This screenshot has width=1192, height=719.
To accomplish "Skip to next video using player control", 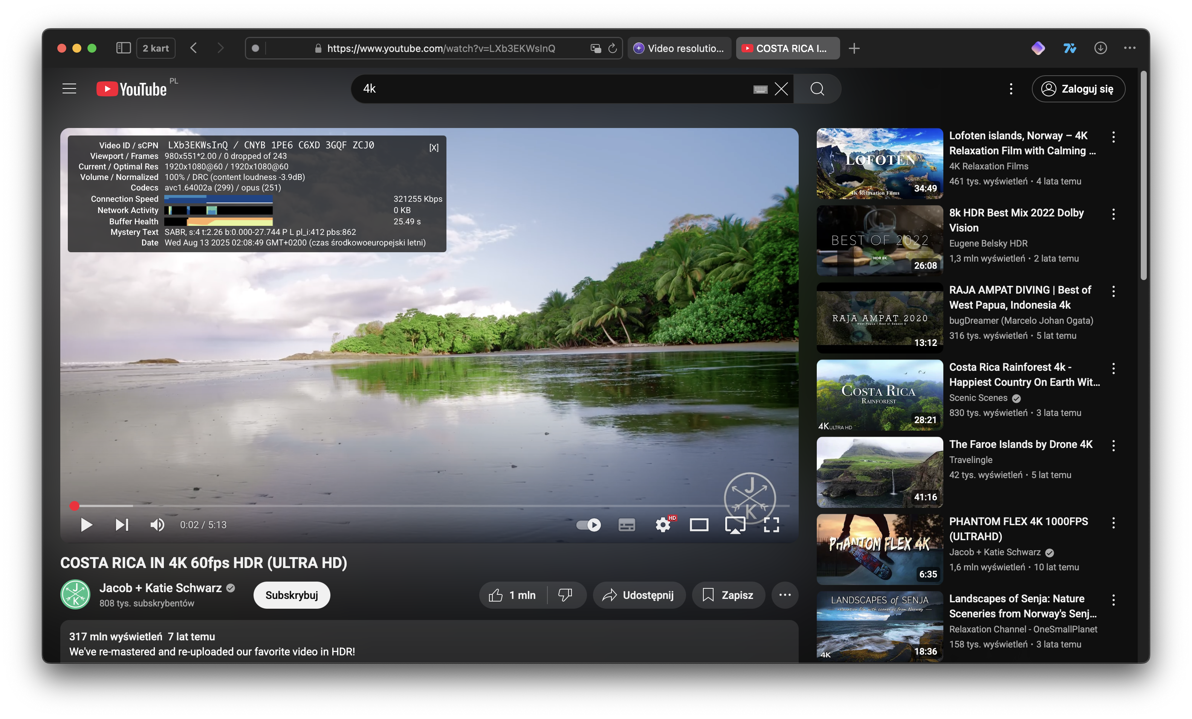I will pyautogui.click(x=122, y=525).
